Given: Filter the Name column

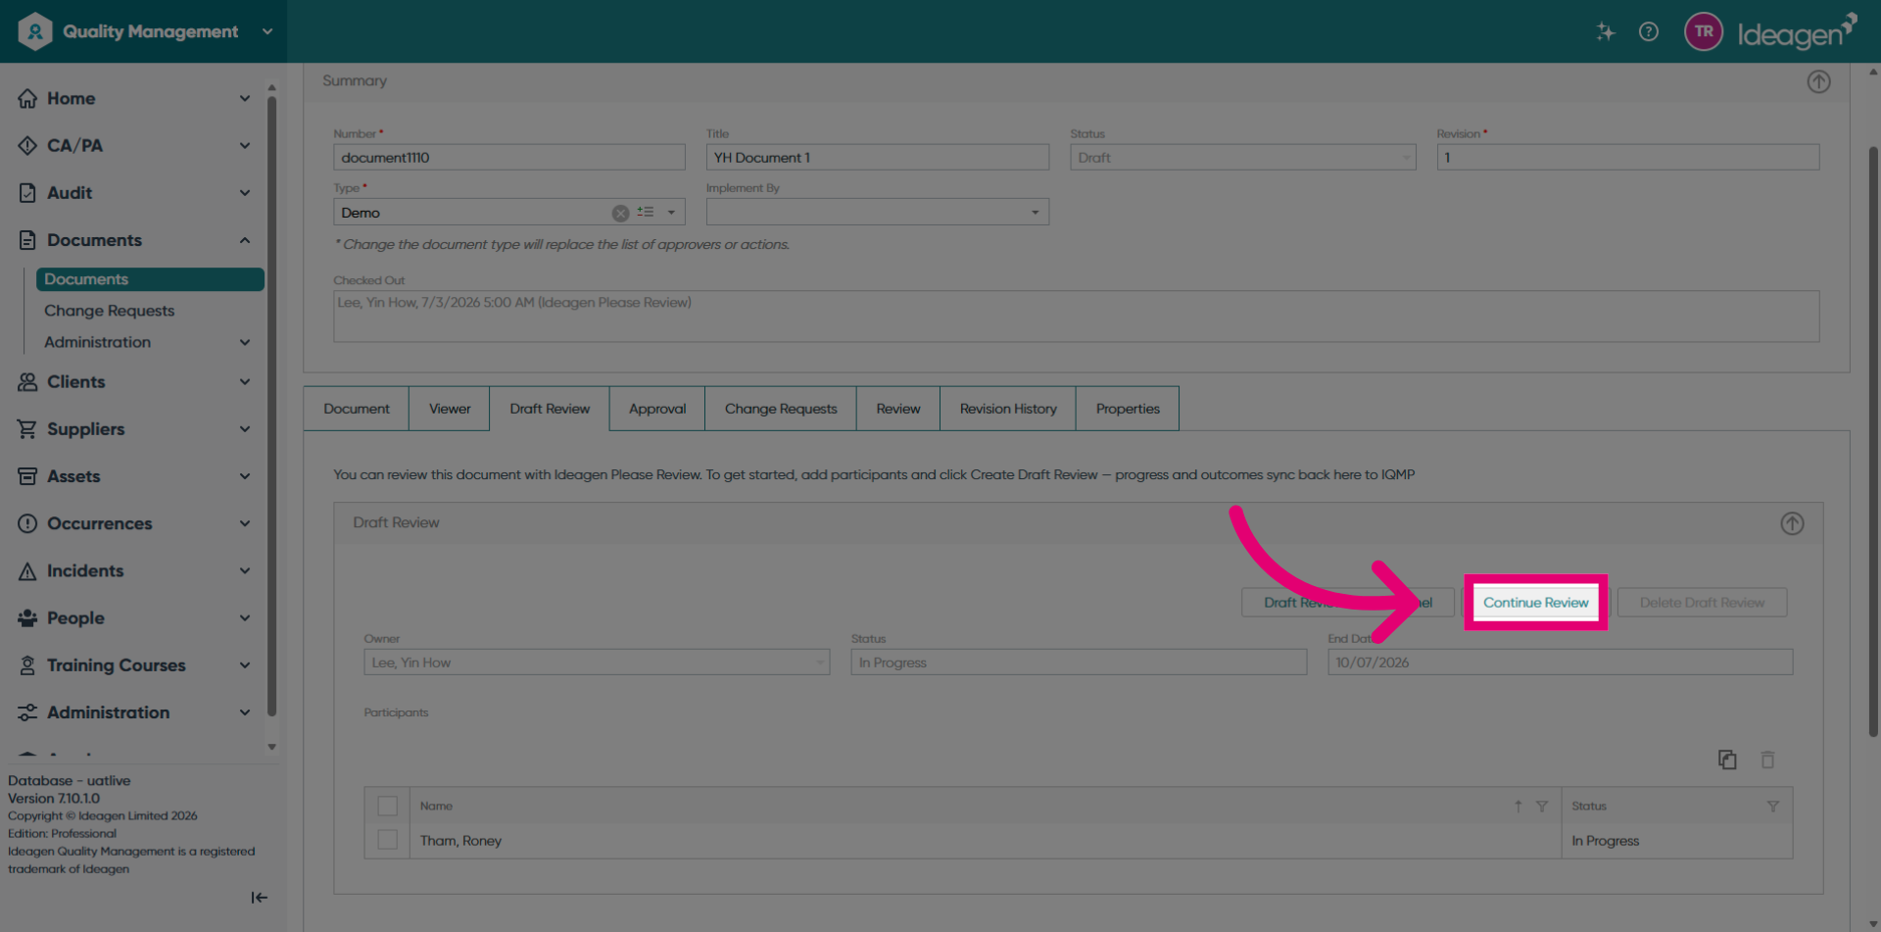Looking at the screenshot, I should click(1542, 806).
